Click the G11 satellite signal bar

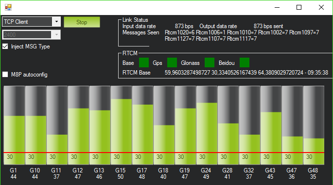[x=57, y=125]
